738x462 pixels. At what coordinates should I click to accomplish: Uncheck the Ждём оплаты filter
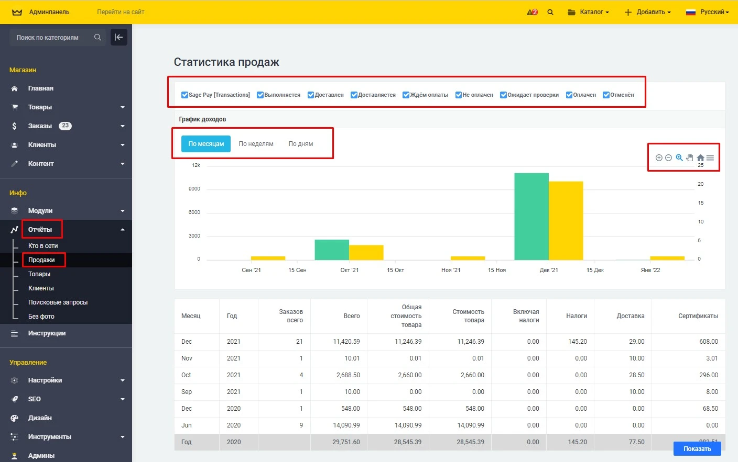tap(405, 94)
